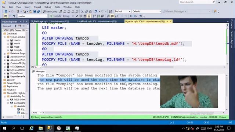Click the Decrease Indent icon
235x132 pixels.
[131, 16]
